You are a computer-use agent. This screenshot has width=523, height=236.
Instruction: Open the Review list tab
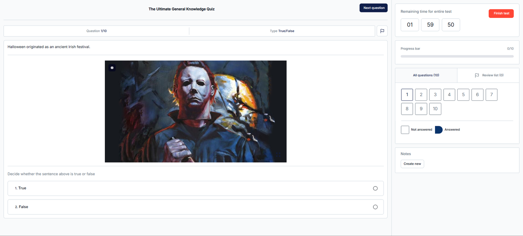(x=489, y=75)
